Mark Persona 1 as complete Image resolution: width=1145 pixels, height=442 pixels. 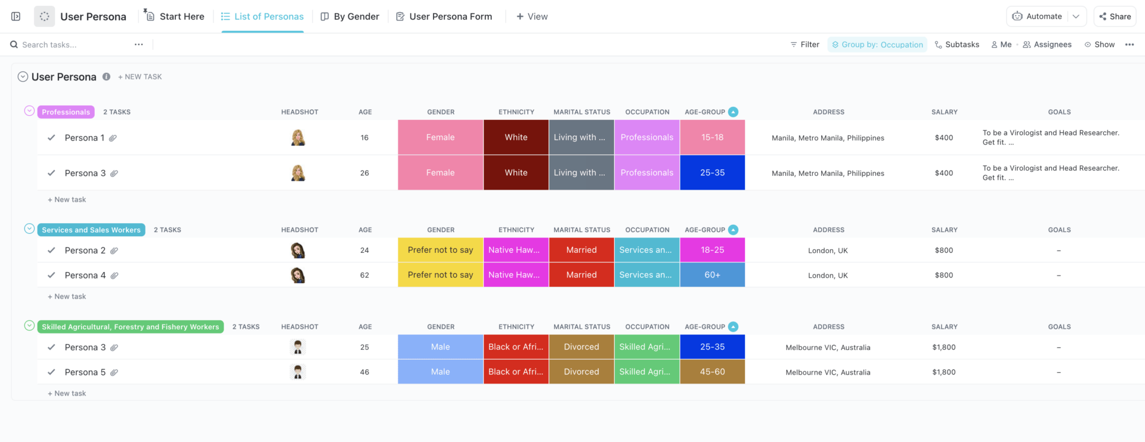(52, 138)
